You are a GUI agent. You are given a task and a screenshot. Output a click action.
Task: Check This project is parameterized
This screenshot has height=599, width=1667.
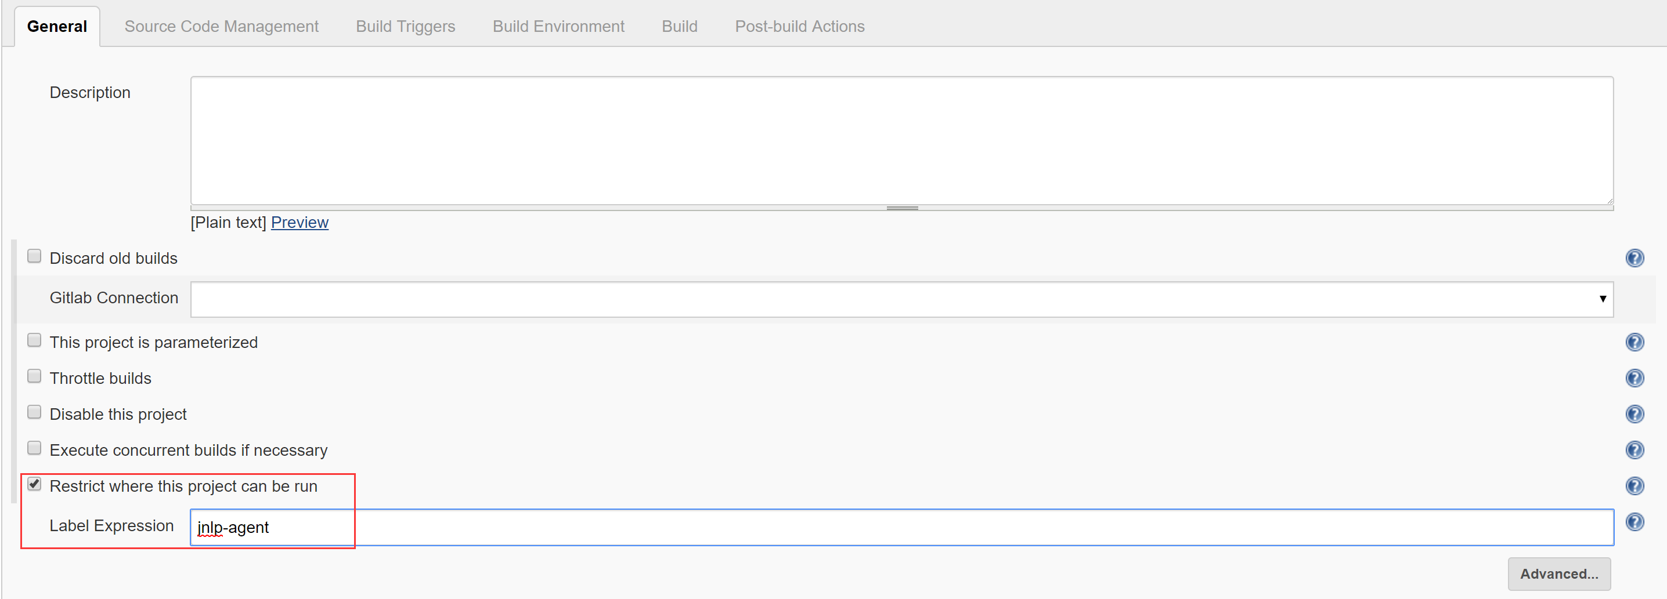click(34, 340)
